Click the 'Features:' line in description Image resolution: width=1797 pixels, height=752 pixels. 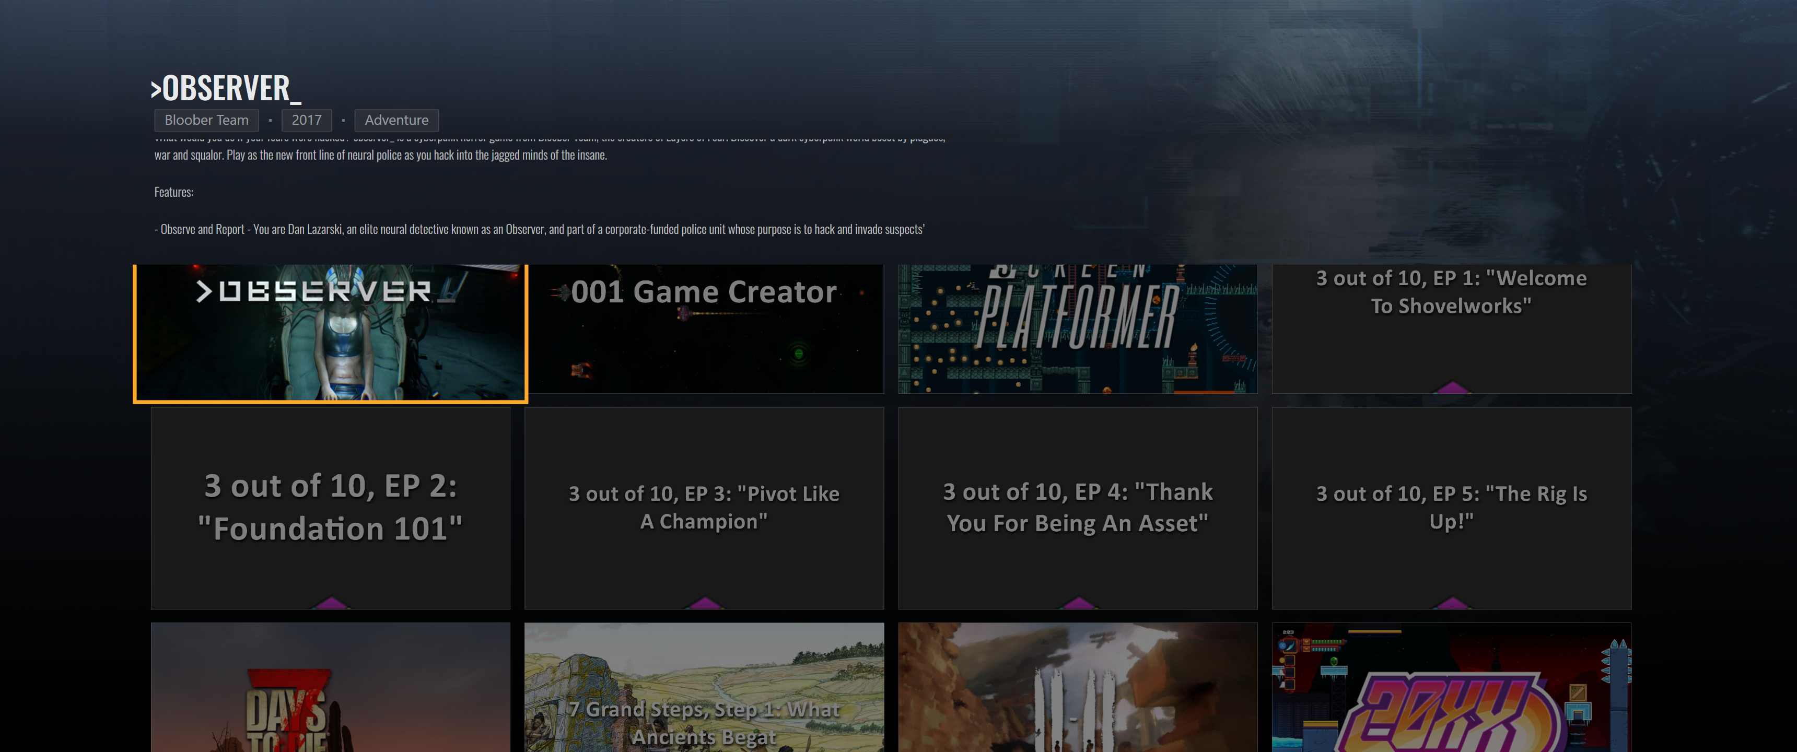(x=174, y=192)
